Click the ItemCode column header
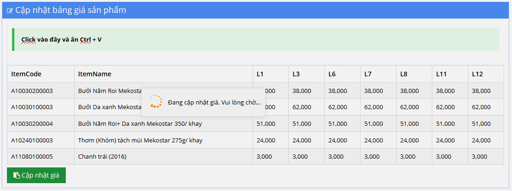The width and height of the screenshot is (512, 191). [x=26, y=74]
